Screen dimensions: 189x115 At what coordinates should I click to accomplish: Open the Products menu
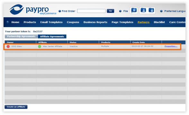click(x=30, y=22)
